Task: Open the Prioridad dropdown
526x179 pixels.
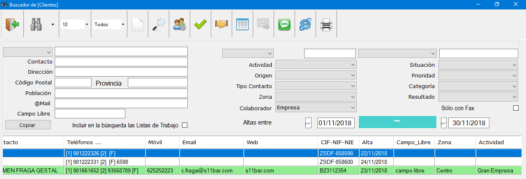Action: pyautogui.click(x=478, y=75)
